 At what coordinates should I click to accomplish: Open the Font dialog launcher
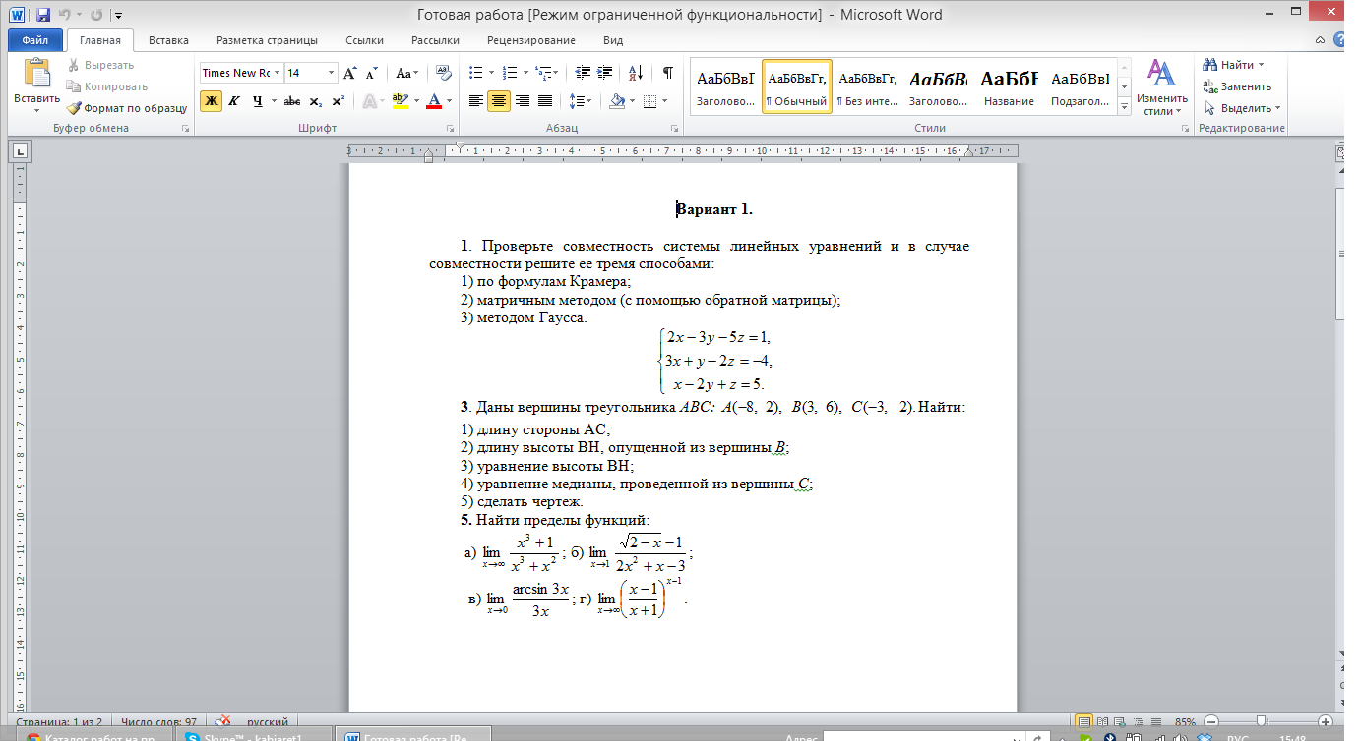click(449, 129)
